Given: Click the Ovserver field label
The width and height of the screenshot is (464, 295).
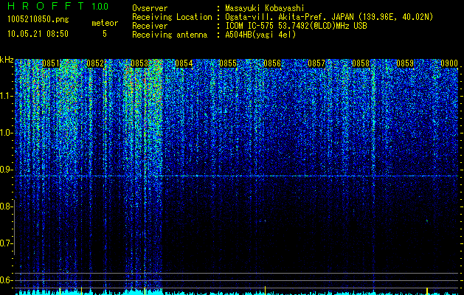Looking at the screenshot, I should [150, 8].
